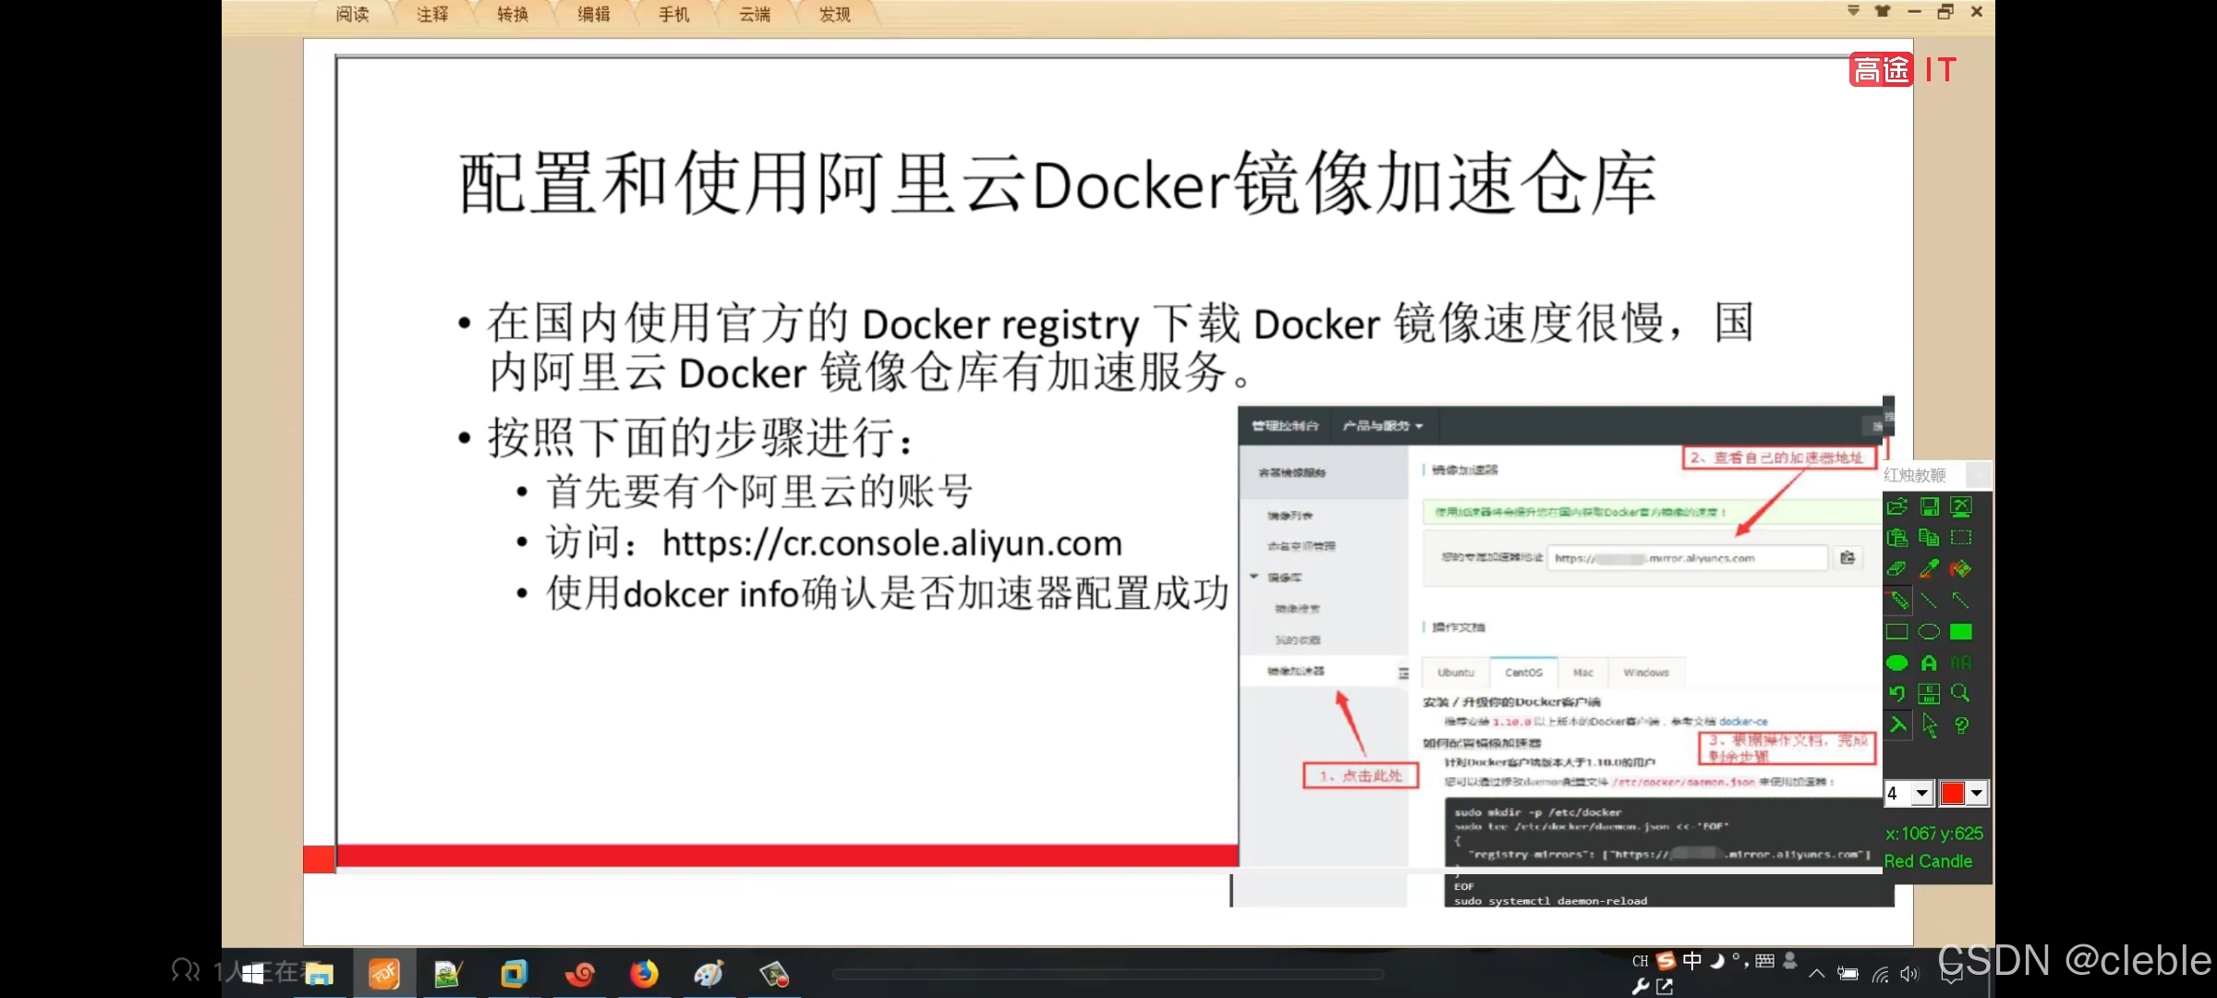The width and height of the screenshot is (2217, 998).
Task: Click the Undo curved-arrow icon in Red Candle
Action: pyautogui.click(x=1897, y=693)
